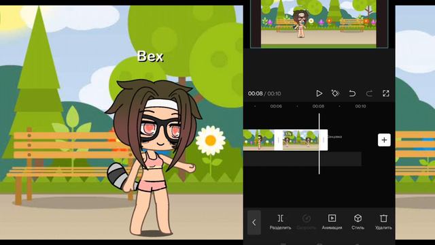Select the dark audio track below the clips
The height and width of the screenshot is (245, 435).
tap(302, 159)
